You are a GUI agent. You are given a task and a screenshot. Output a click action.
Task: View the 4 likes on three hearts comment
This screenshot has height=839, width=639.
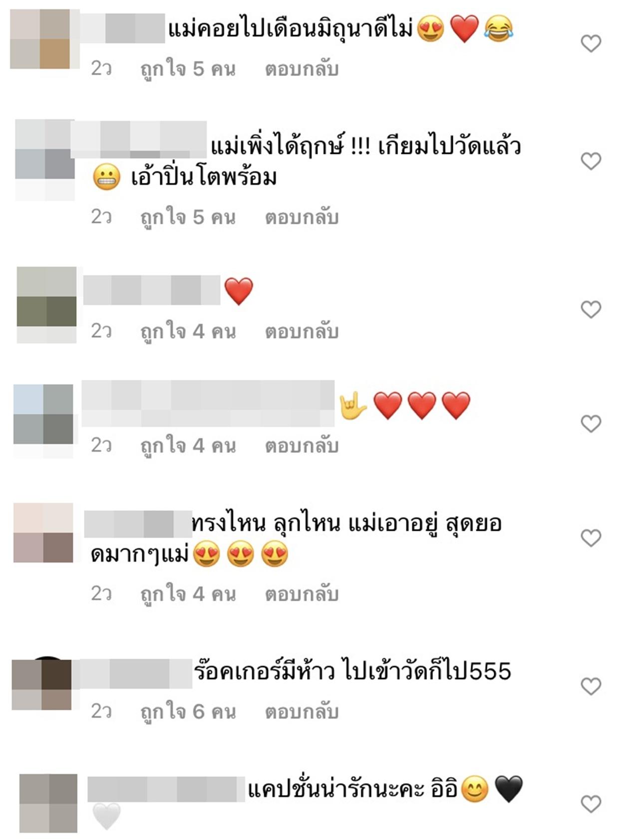pyautogui.click(x=188, y=445)
